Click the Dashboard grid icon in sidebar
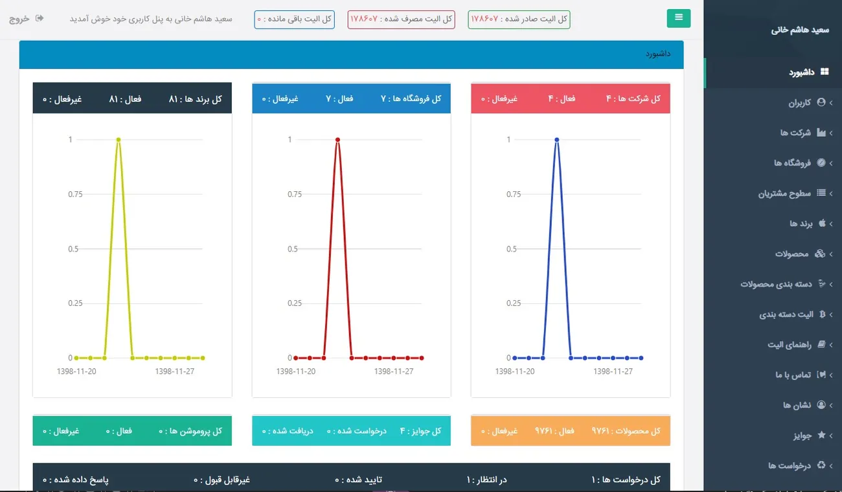The width and height of the screenshot is (842, 492). point(825,72)
